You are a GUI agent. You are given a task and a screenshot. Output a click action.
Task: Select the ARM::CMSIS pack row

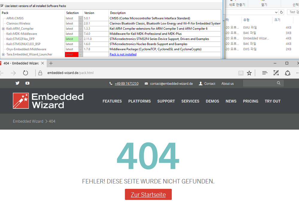(111, 18)
